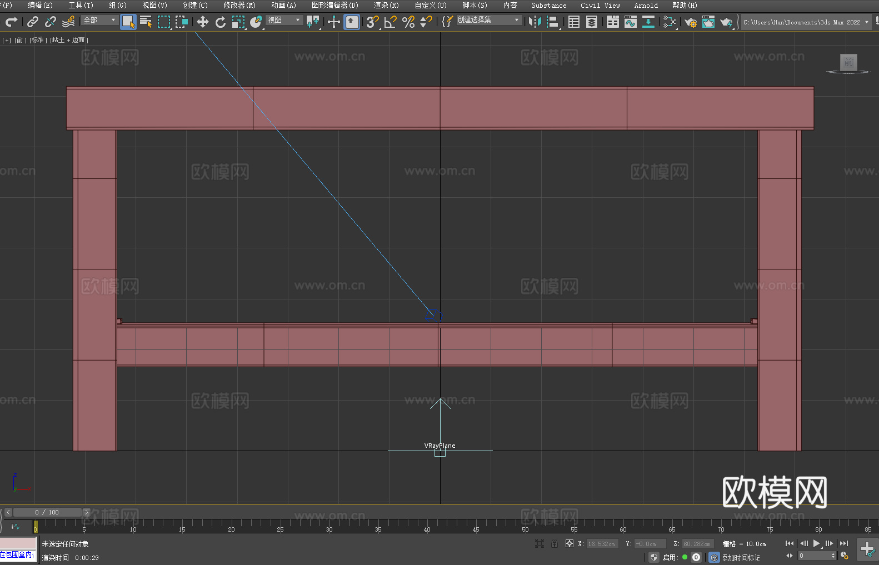
Task: Open the Substance menu
Action: tap(549, 5)
